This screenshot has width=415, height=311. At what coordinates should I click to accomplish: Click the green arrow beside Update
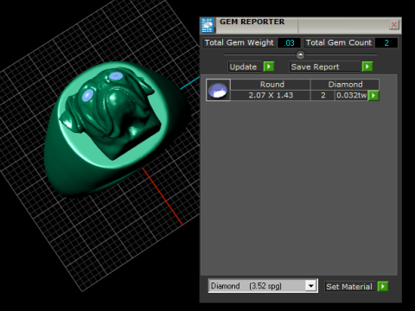tap(269, 67)
